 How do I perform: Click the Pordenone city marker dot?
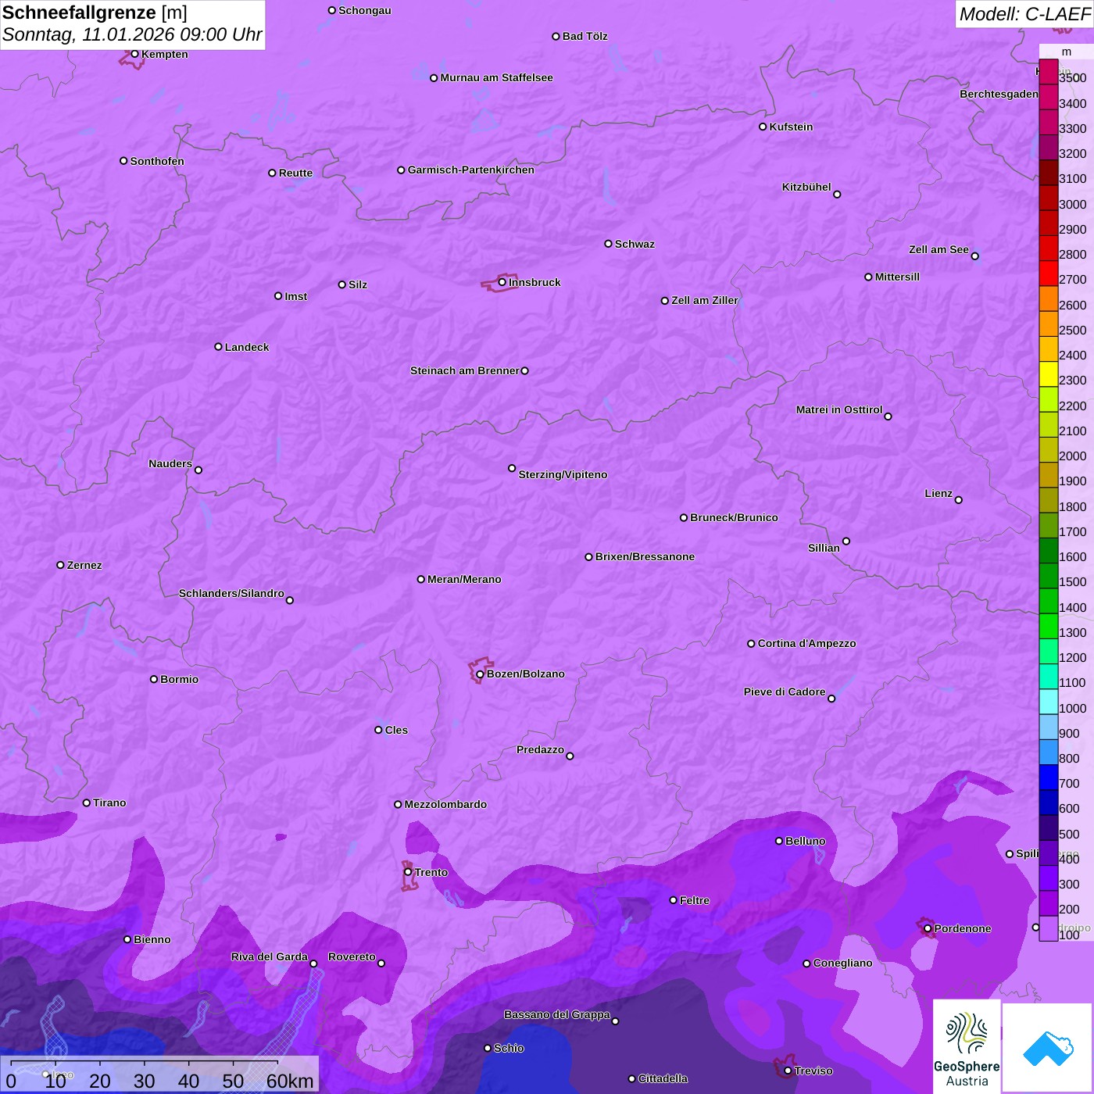(928, 928)
